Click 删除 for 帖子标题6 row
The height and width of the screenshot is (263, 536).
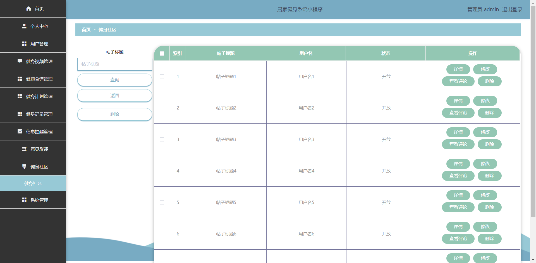490,239
